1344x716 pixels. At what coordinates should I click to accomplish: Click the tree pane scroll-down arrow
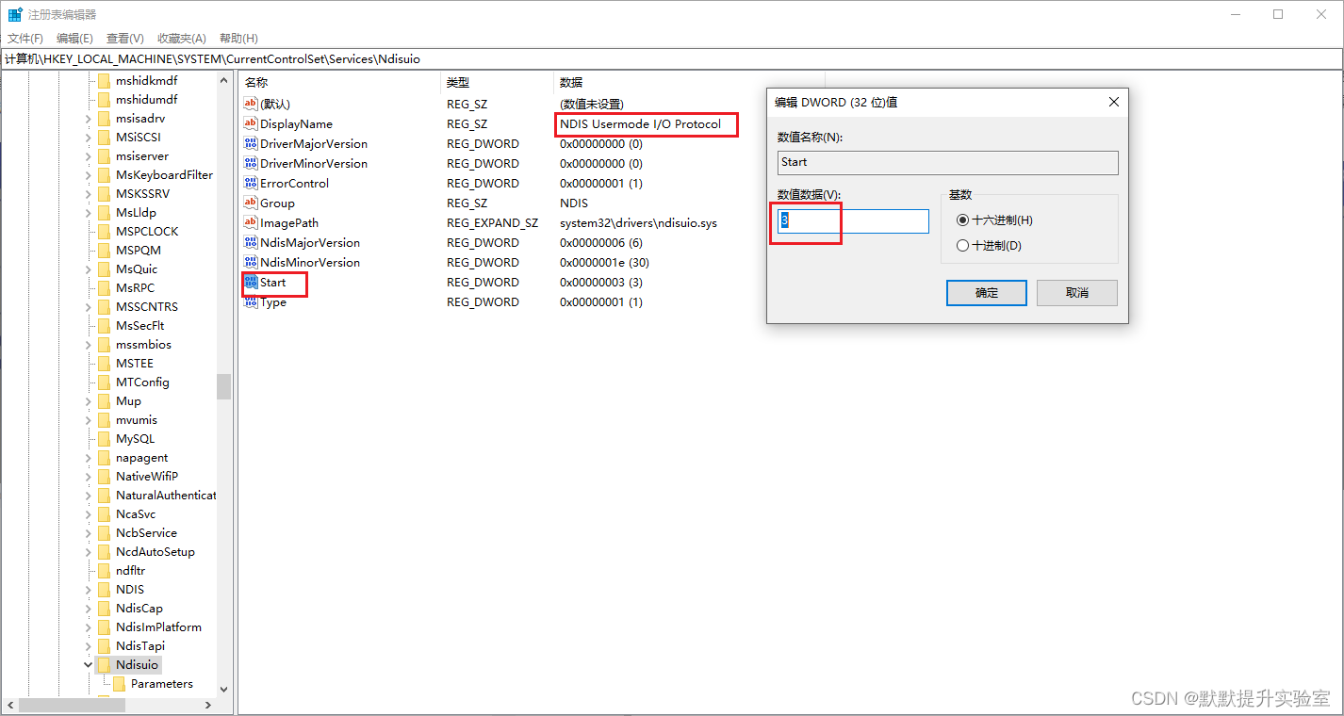click(x=223, y=690)
